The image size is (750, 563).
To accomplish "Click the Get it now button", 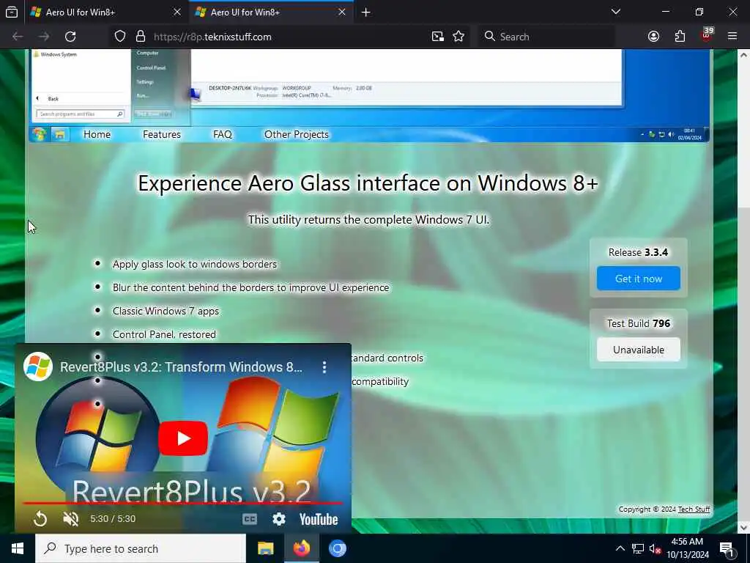I will tap(639, 279).
